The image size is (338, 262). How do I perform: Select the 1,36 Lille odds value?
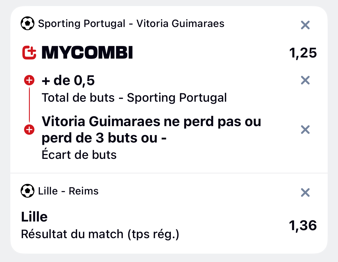pyautogui.click(x=303, y=226)
